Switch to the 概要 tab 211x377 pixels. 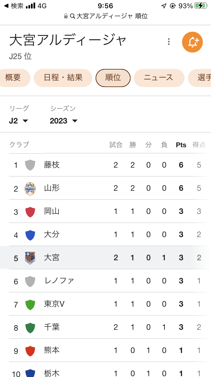tap(13, 78)
